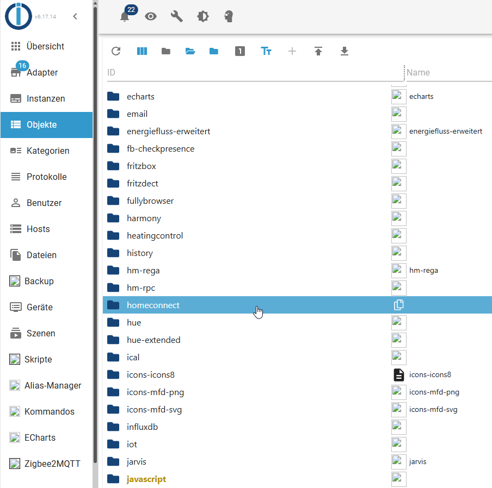Viewport: 492px width, 488px height.
Task: Open the notifications bell with 22 badge
Action: click(x=125, y=16)
